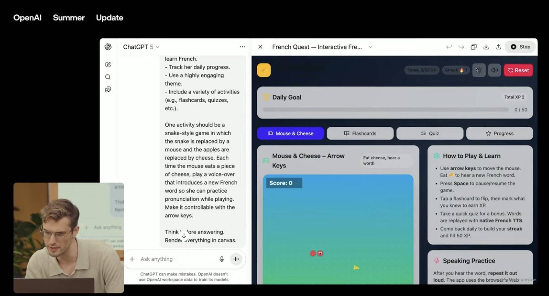Open the Quiz tab
Screen dimensions: 549x296
click(430, 133)
